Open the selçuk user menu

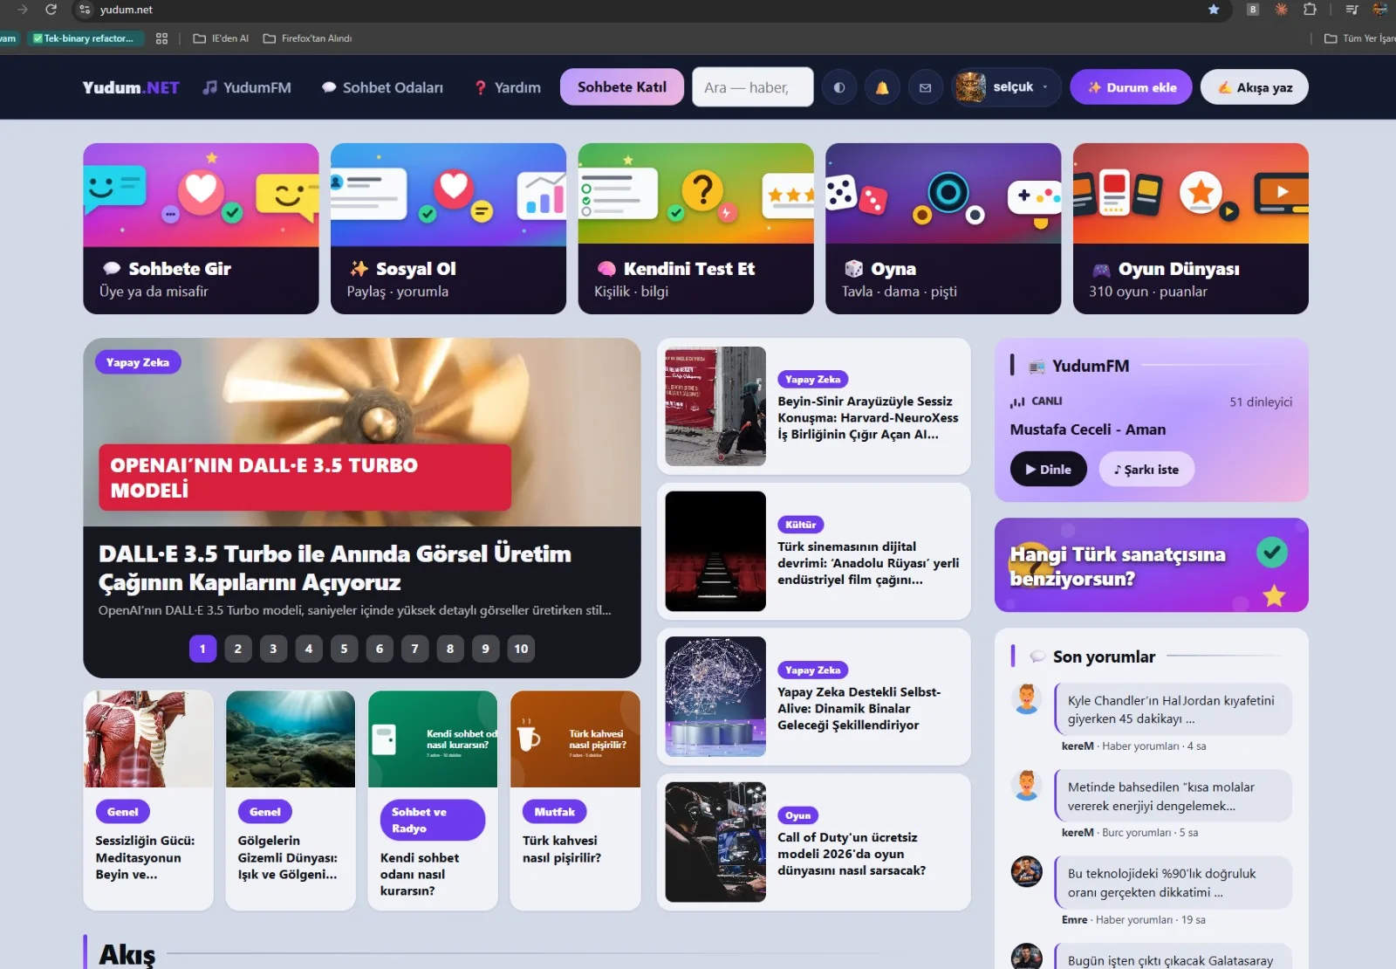pos(1006,87)
